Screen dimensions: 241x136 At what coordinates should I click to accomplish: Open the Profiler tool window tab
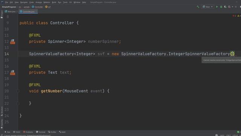52,132
